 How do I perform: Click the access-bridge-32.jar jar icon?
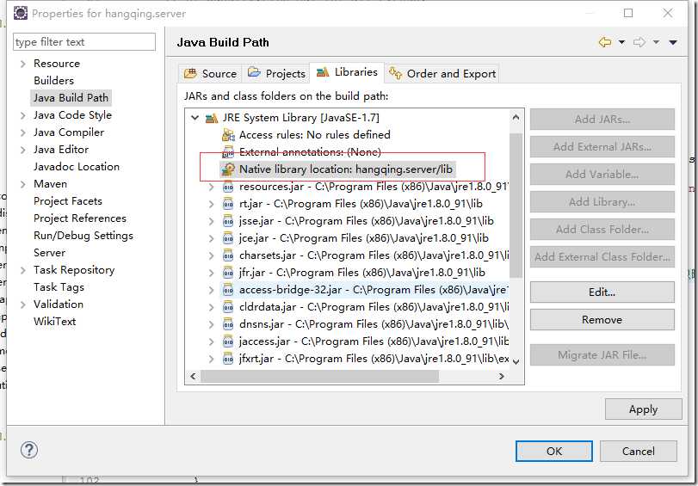click(x=228, y=290)
